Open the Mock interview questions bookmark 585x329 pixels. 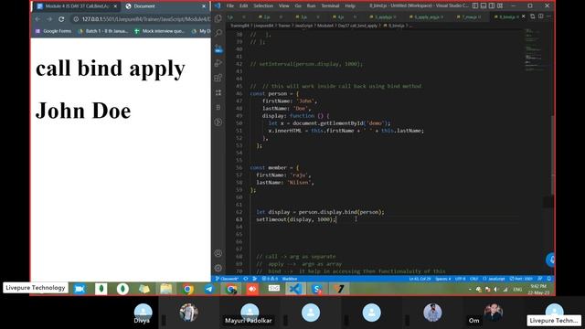pos(160,31)
